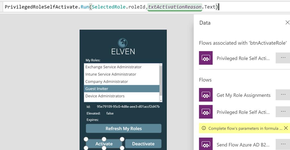This screenshot has width=290, height=150.
Task: Choose Device Administrators from the list
Action: tap(121, 96)
